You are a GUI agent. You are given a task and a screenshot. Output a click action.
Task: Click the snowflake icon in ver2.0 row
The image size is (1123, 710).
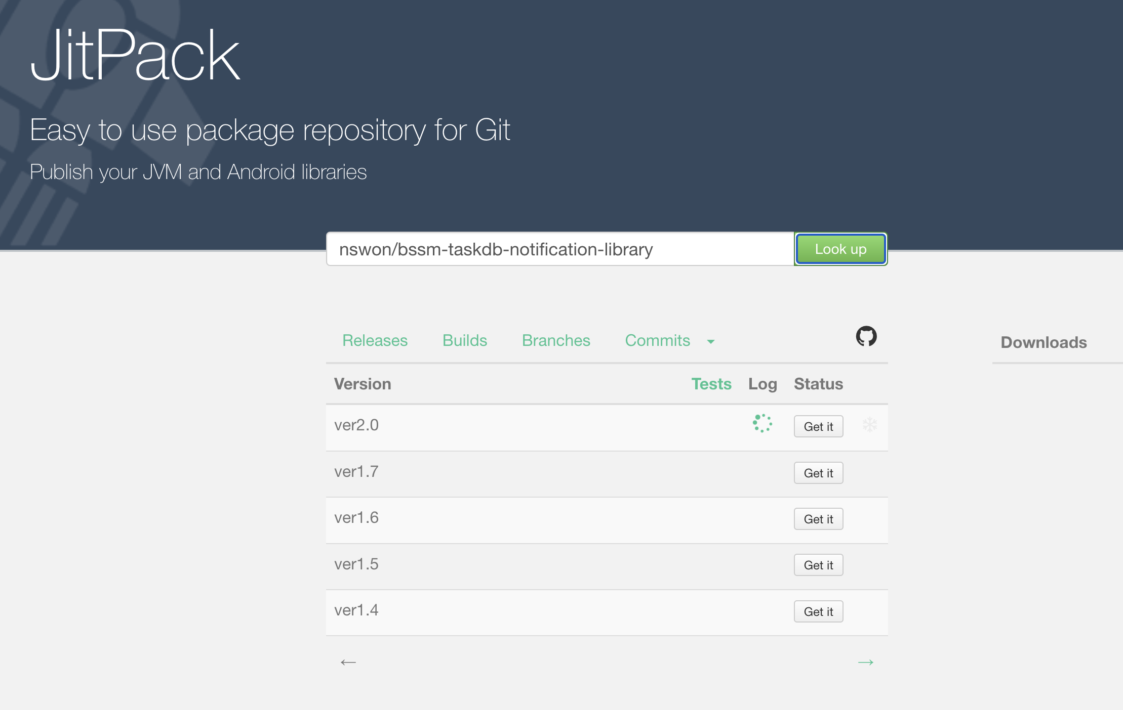[869, 424]
